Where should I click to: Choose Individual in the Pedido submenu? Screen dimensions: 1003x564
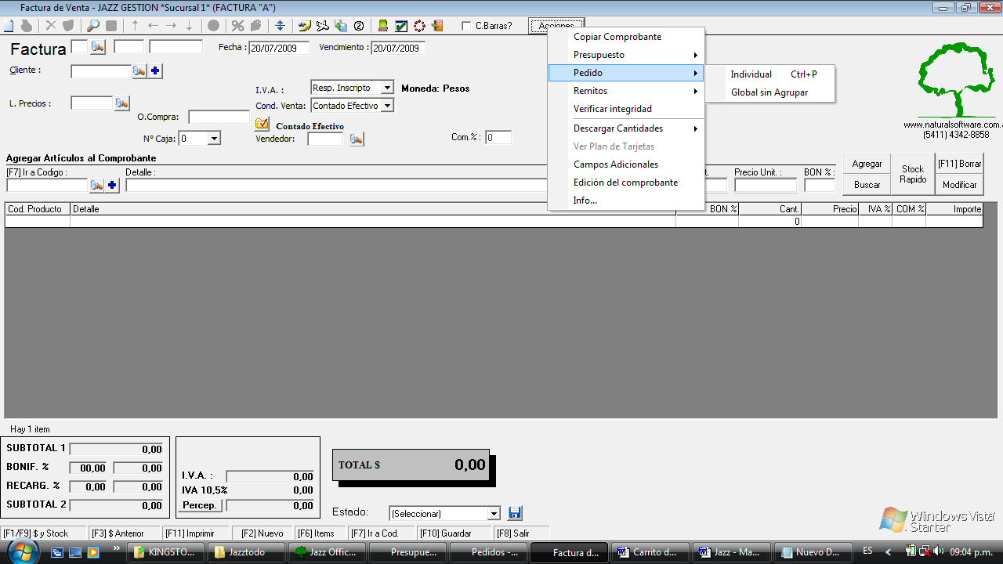pyautogui.click(x=769, y=74)
